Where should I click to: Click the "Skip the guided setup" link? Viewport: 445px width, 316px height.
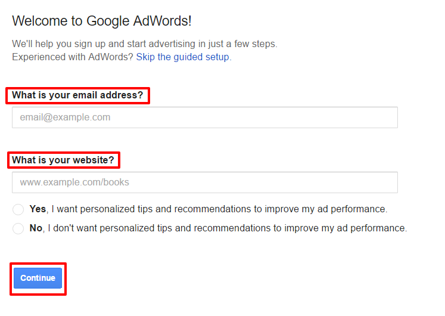pos(182,57)
